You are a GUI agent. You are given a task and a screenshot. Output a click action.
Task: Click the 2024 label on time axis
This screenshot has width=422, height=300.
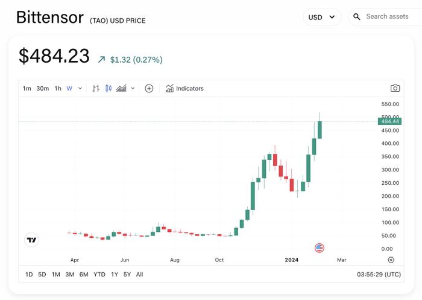[x=291, y=260]
